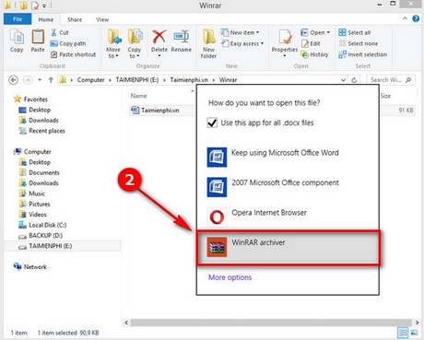Viewport: 424px width, 340px height.
Task: Click the horizontal scrollbar
Action: pos(271,322)
